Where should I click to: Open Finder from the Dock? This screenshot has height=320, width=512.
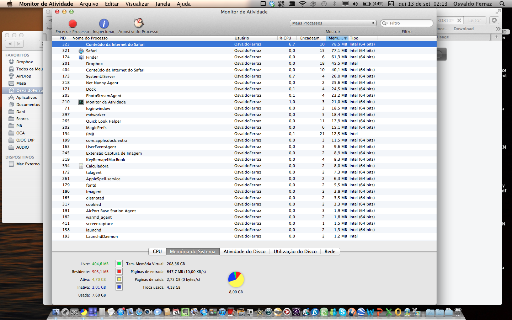point(56,312)
